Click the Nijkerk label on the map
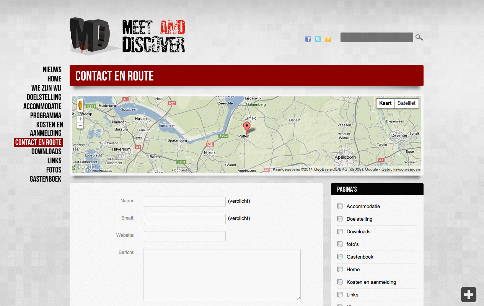 click(x=210, y=153)
